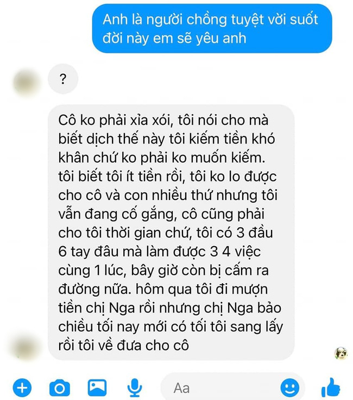
Task: Open the photo gallery icon
Action: coord(97,387)
